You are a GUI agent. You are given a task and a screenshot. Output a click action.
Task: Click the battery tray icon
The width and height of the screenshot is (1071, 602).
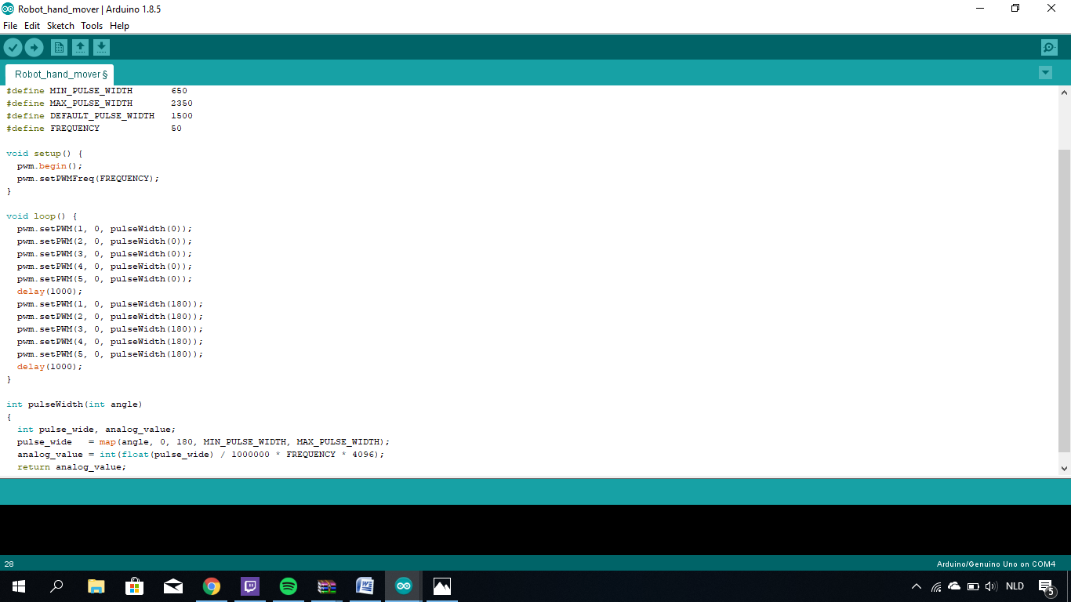pyautogui.click(x=973, y=586)
